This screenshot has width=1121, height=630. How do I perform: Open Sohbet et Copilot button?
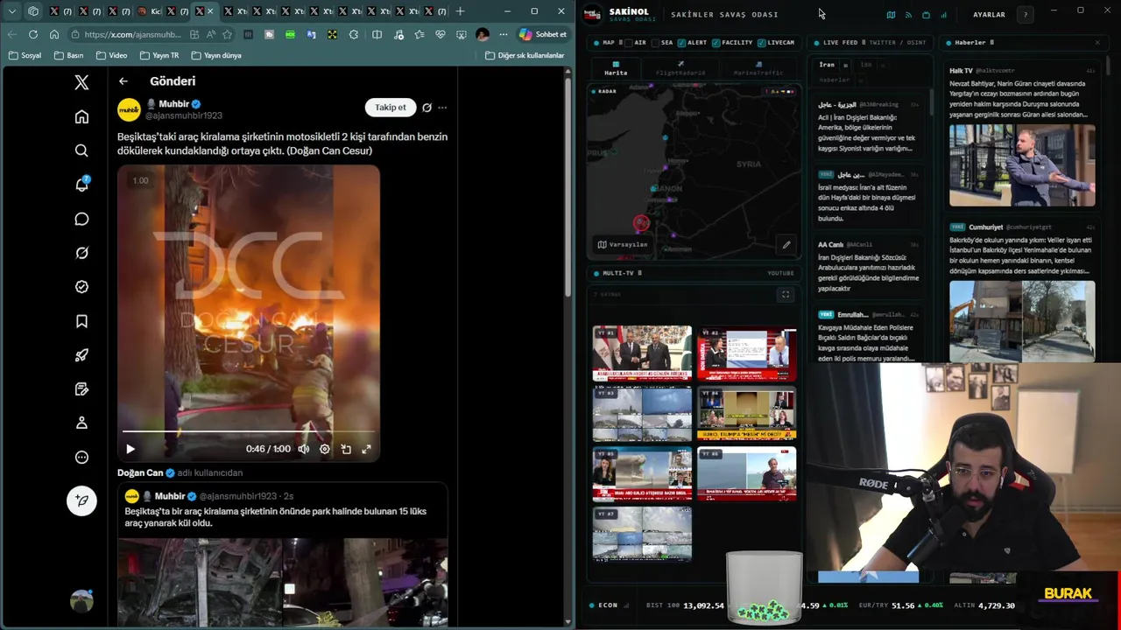[543, 34]
